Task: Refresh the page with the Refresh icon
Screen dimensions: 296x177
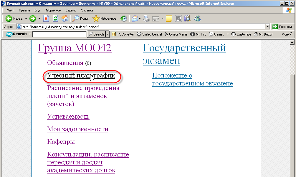Action: [55, 18]
